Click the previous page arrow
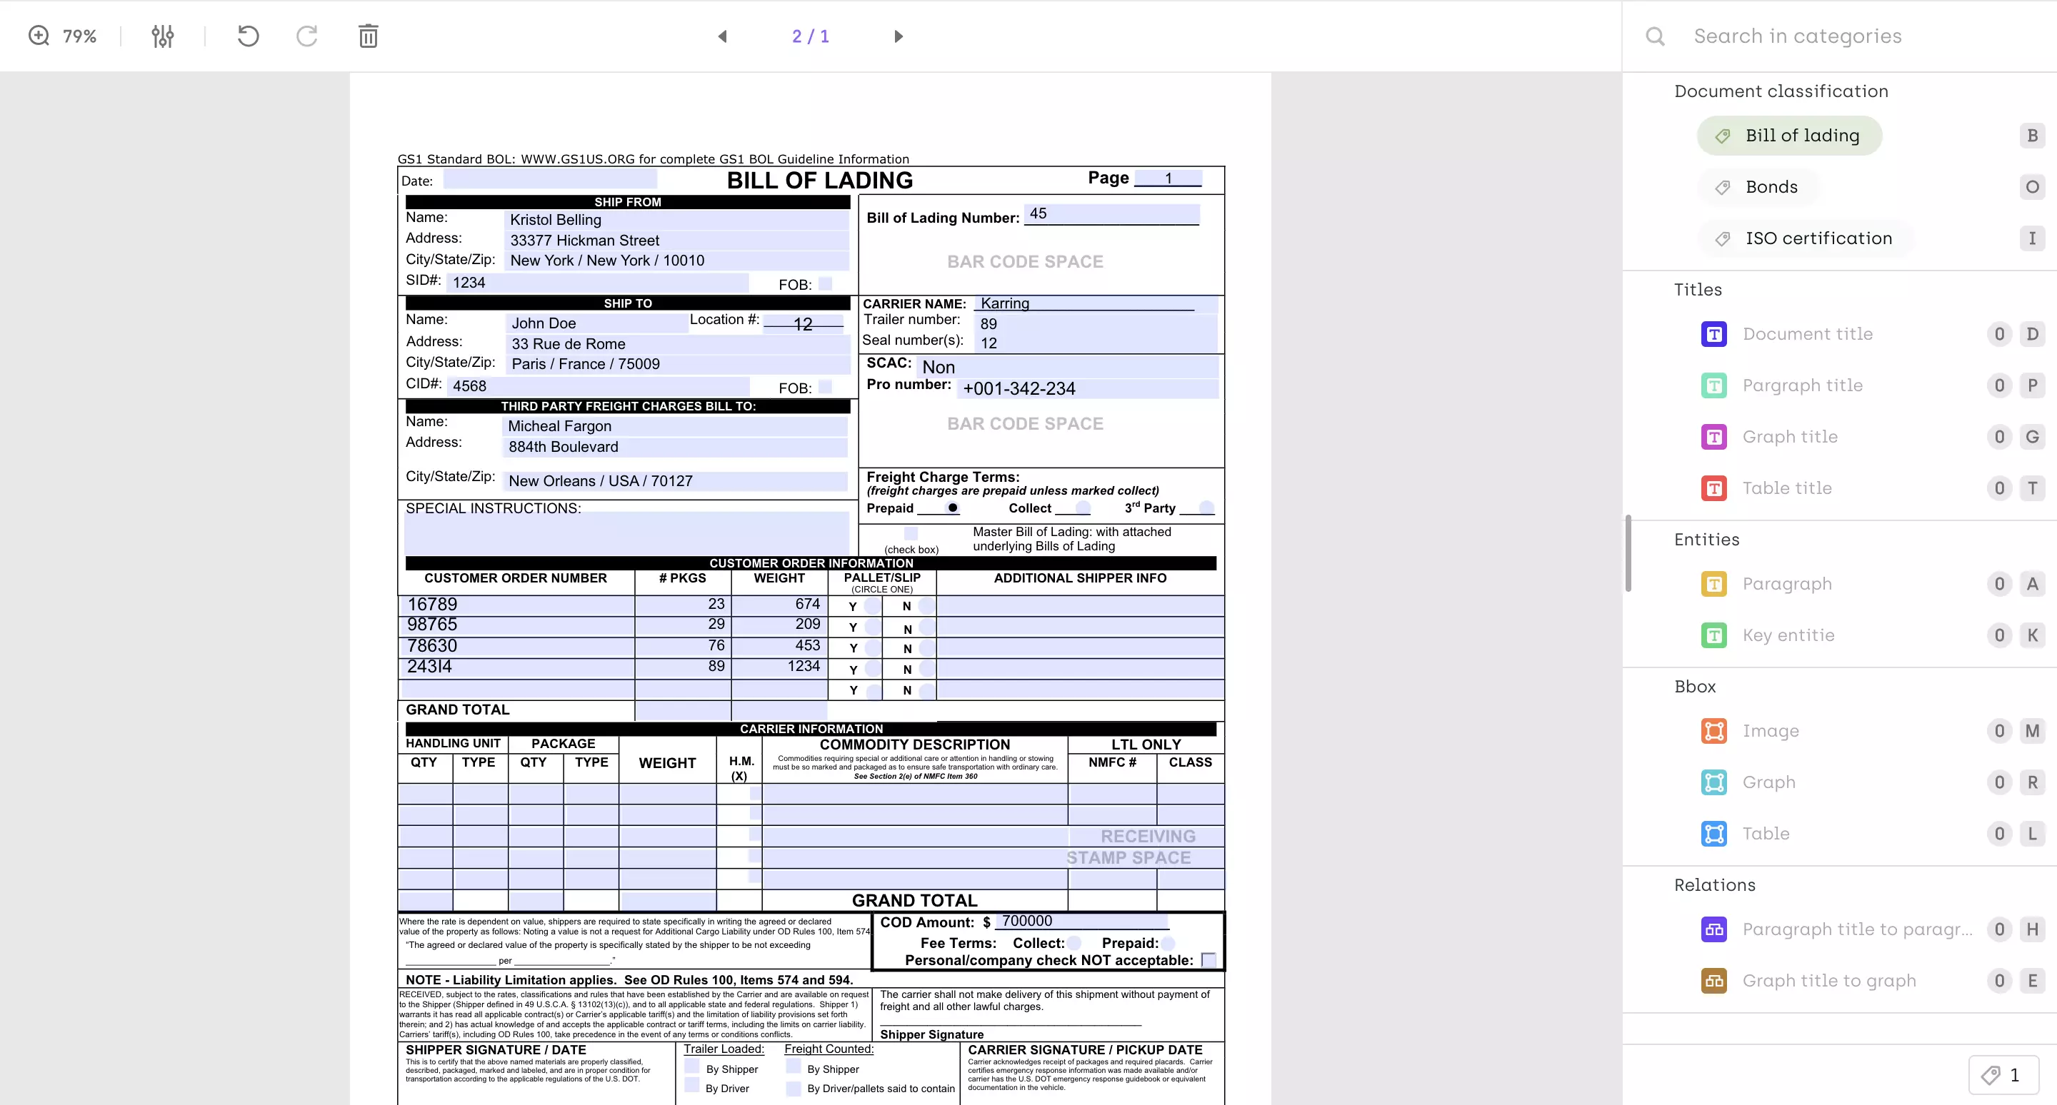Viewport: 2057px width, 1105px height. point(723,36)
